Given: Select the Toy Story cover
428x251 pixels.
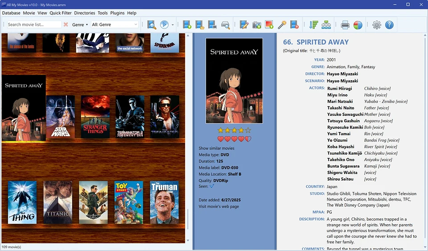Looking at the screenshot, I should click(x=129, y=202).
